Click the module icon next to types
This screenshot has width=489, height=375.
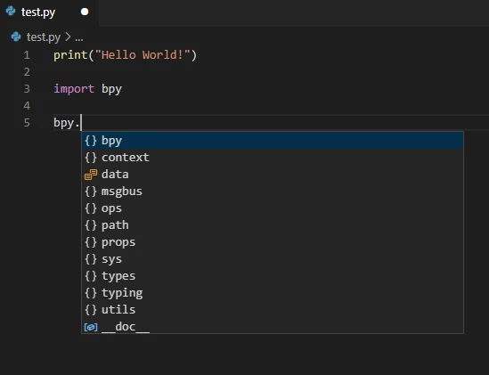pyautogui.click(x=91, y=276)
